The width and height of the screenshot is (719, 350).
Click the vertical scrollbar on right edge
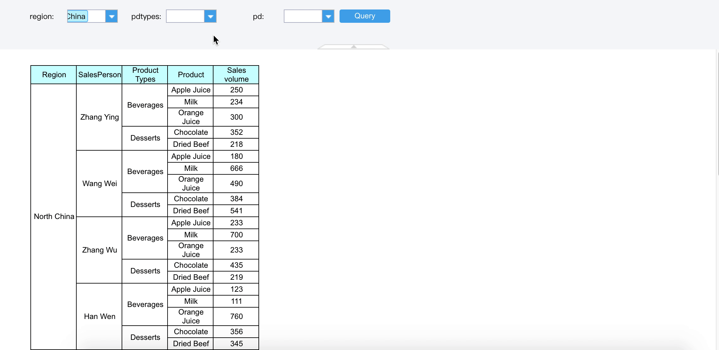[x=718, y=114]
